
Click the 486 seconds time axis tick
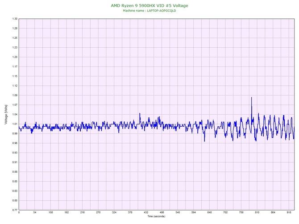click(162, 212)
